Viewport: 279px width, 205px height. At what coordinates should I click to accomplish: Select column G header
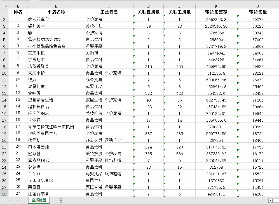coord(258,6)
